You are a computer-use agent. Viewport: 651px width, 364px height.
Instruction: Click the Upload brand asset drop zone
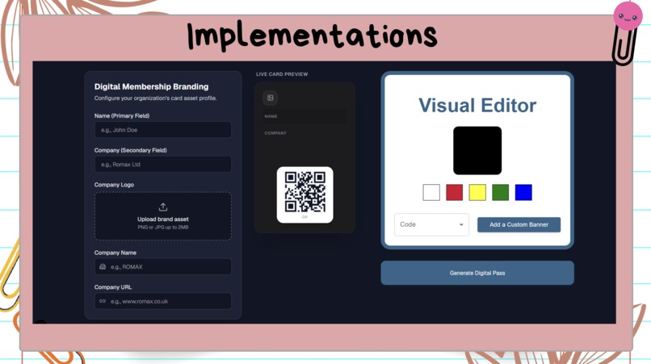click(163, 215)
